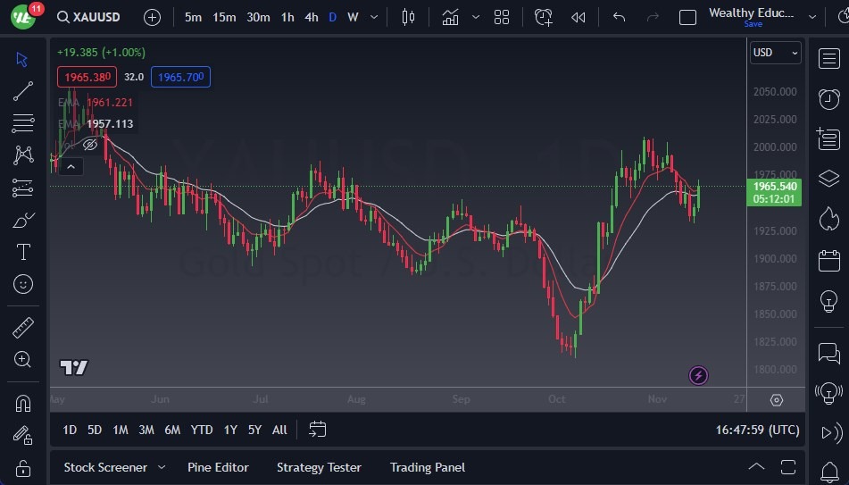Click the red sell price 1965.38 box
The image size is (849, 485).
click(x=87, y=77)
